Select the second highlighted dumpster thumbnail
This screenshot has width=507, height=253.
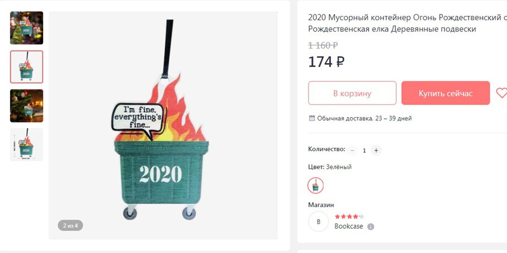[x=26, y=67]
